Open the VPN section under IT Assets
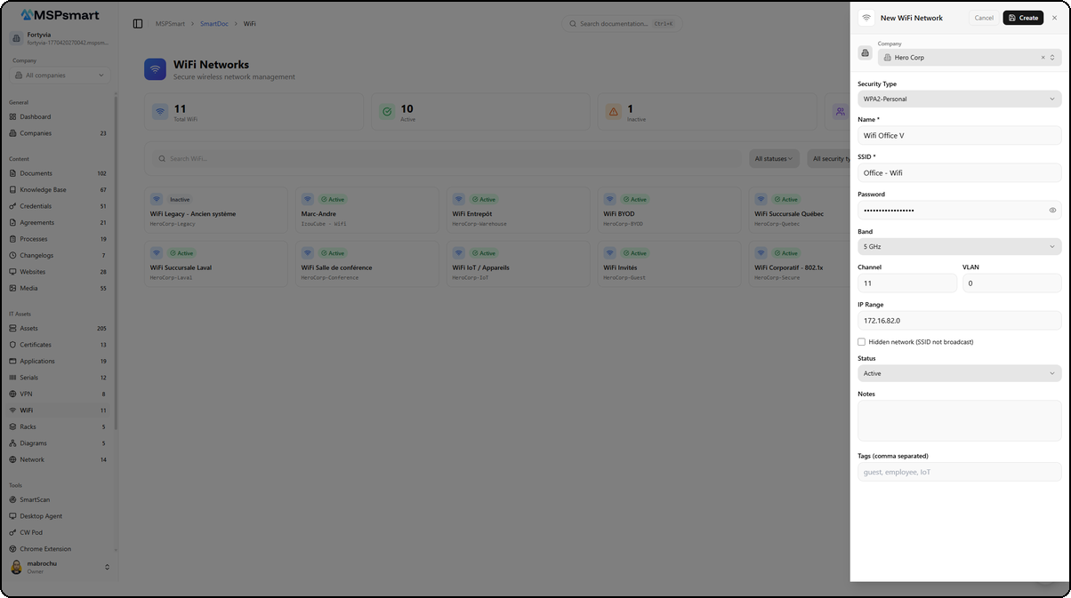 (31, 394)
